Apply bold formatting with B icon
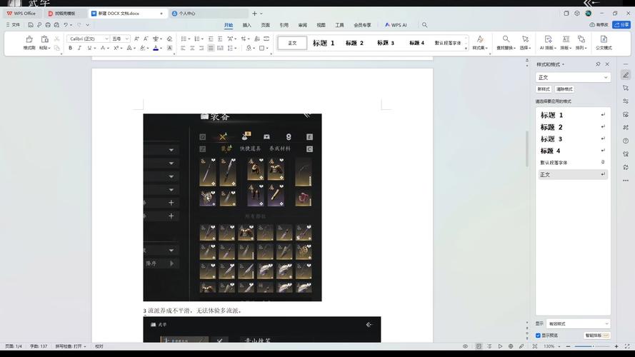 point(70,48)
